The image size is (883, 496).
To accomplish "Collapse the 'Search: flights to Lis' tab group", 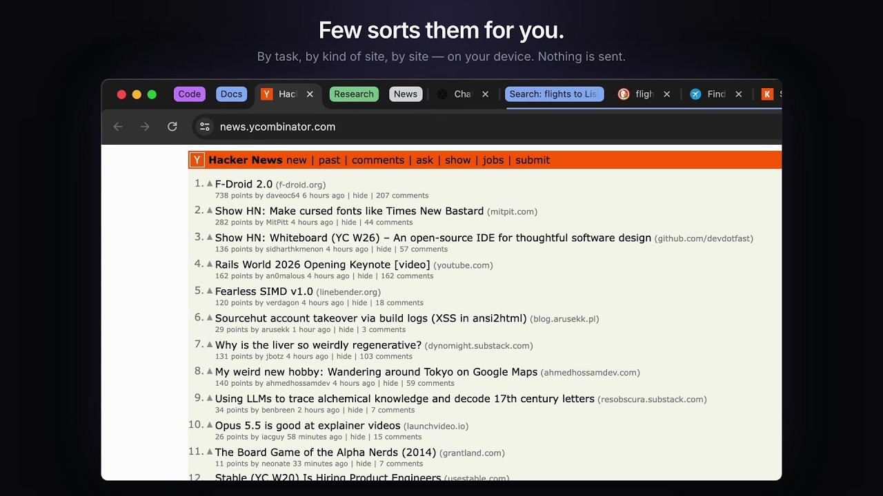I will pyautogui.click(x=555, y=94).
